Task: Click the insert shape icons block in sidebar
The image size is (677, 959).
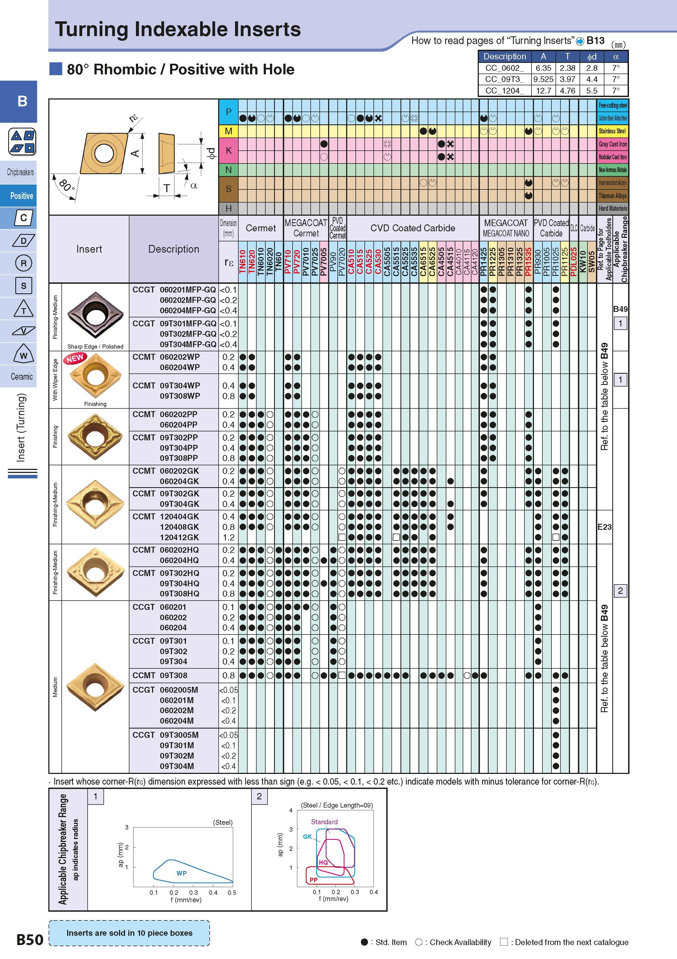Action: 23,142
